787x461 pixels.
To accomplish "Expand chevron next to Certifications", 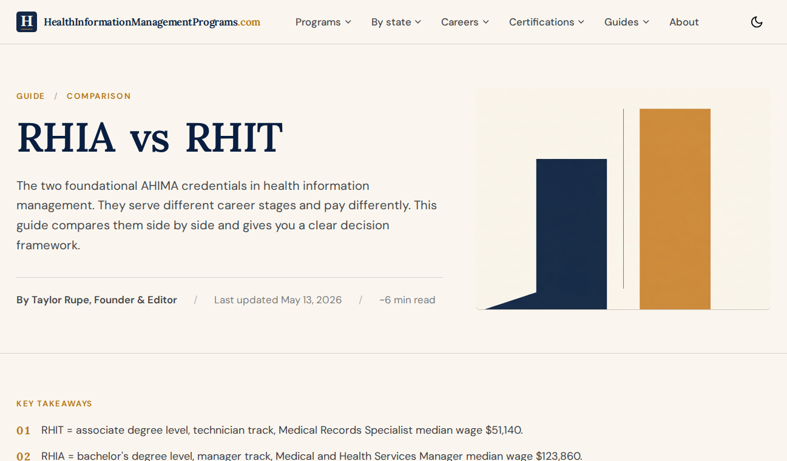I will [x=581, y=22].
